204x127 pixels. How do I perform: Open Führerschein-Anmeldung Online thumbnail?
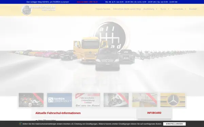point(88,100)
